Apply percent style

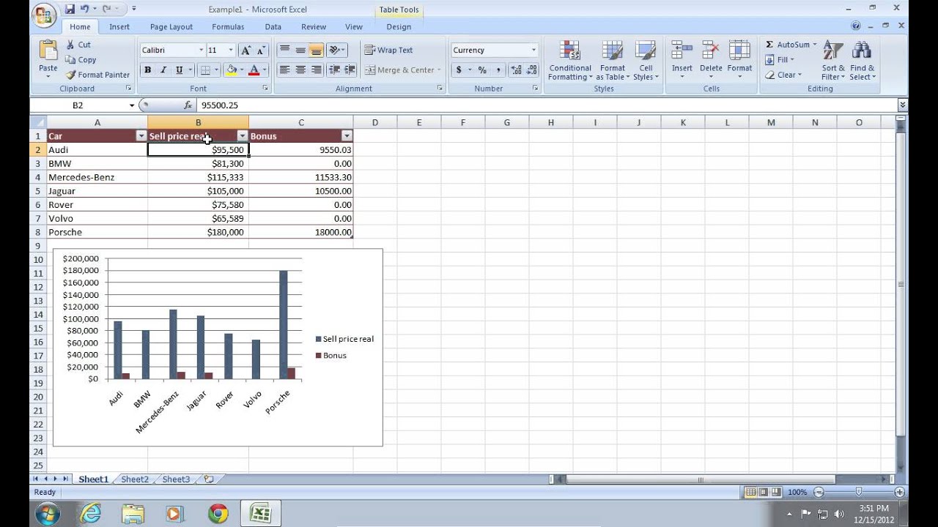click(482, 70)
